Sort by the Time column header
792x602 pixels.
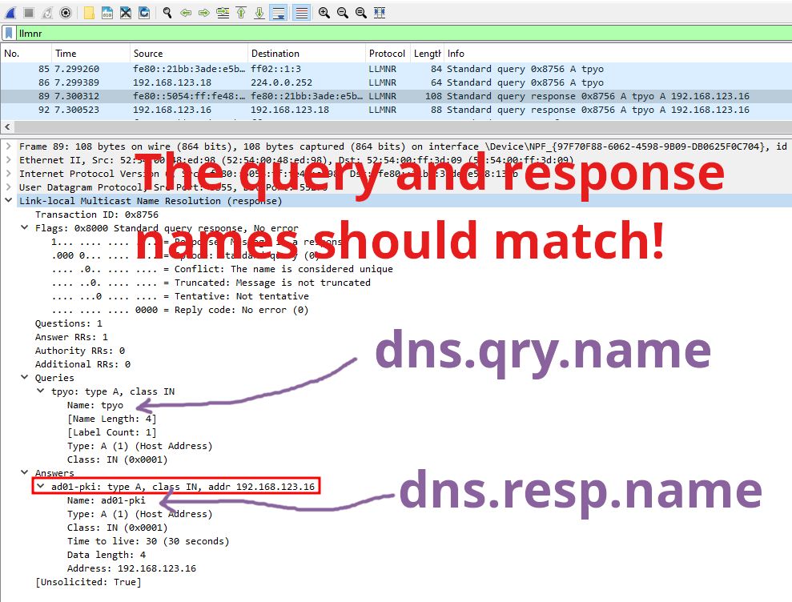click(x=90, y=54)
